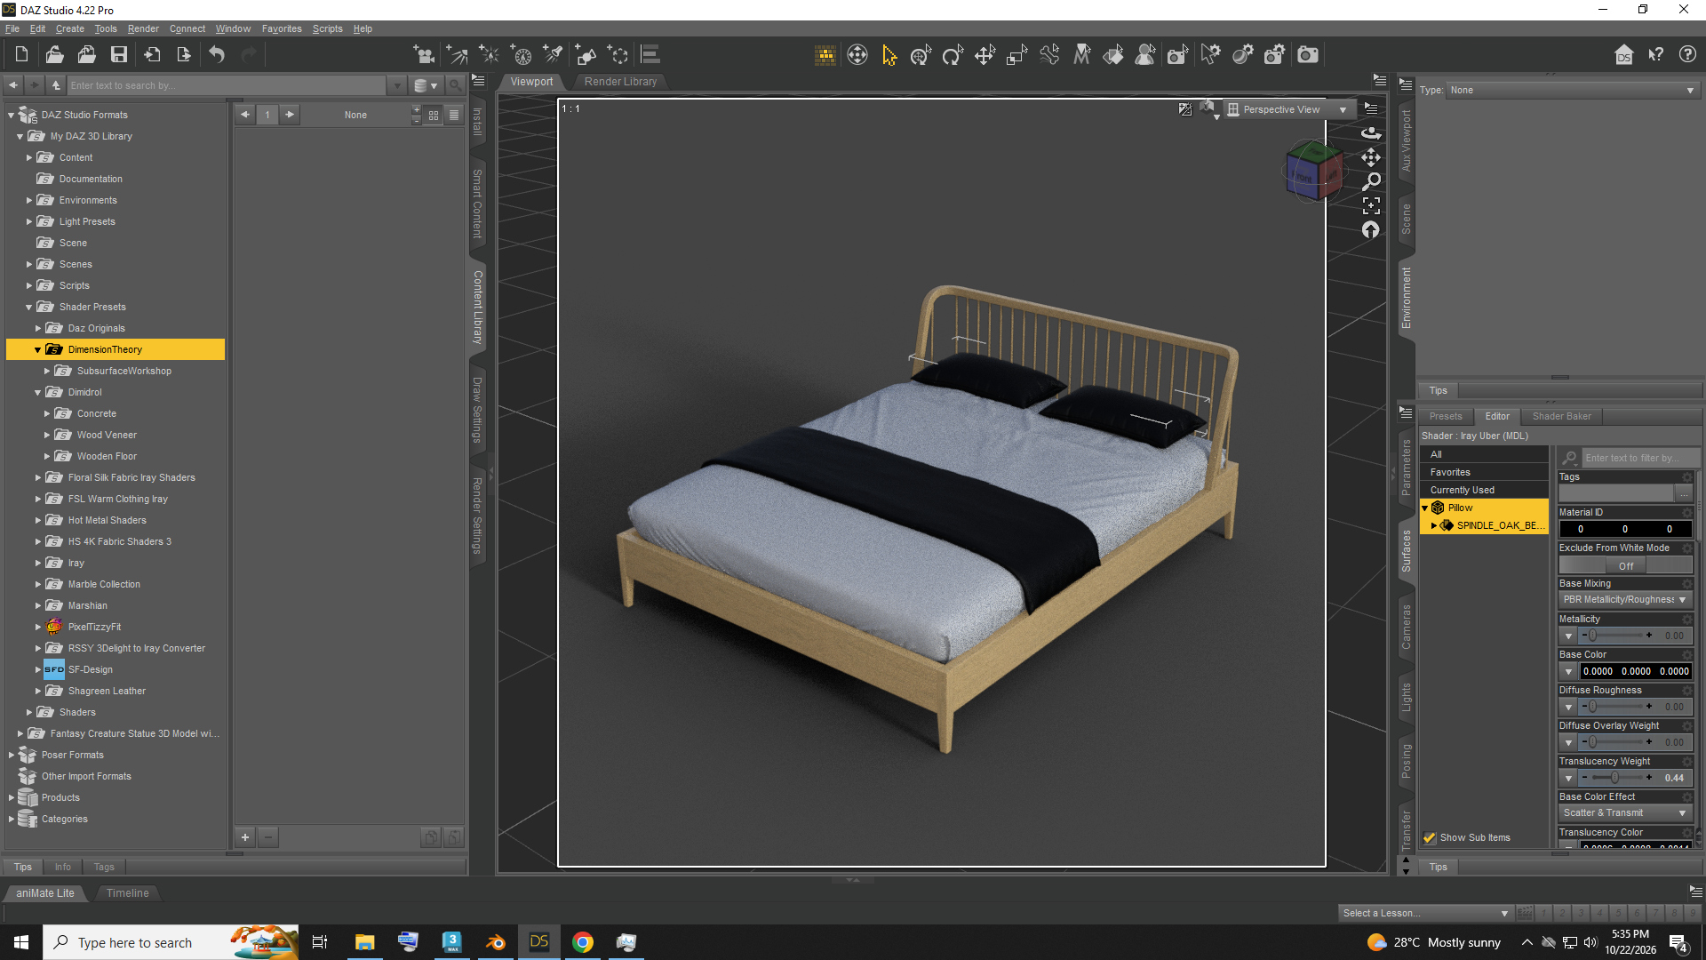Select the Rotate tool
This screenshot has height=960, width=1706.
coord(953,55)
